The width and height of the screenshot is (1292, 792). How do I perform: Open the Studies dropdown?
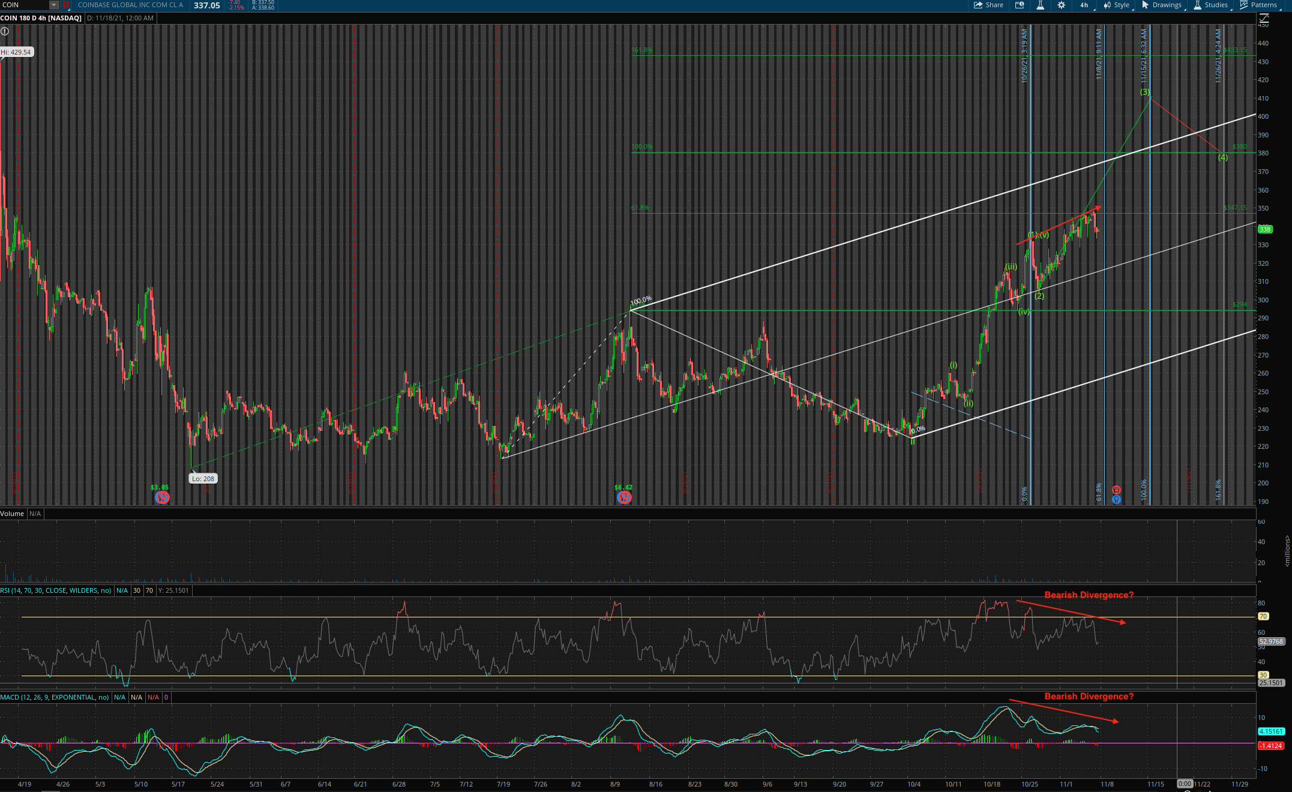click(1210, 5)
